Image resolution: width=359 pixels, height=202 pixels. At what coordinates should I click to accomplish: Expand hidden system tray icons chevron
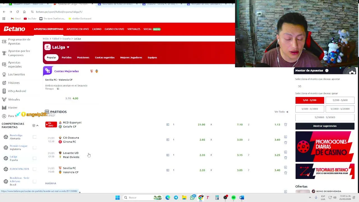[x=310, y=198]
